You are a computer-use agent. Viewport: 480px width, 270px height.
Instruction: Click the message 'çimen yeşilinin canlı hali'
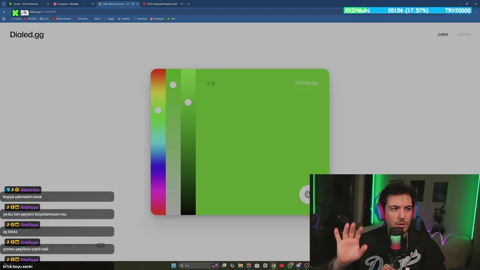coord(25,249)
